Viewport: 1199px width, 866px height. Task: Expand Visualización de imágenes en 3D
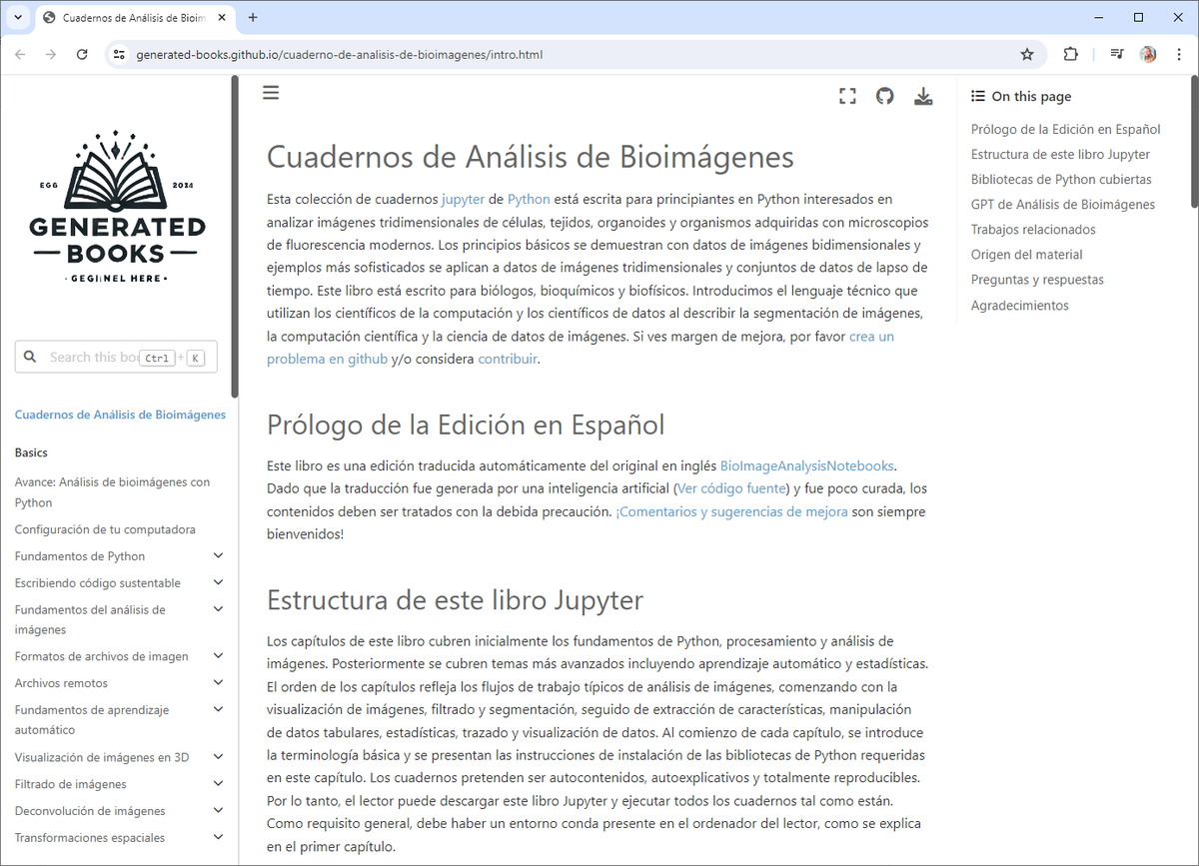(219, 757)
